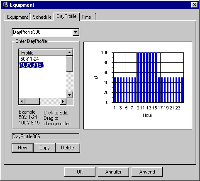Screen dimensions: 200x181
Task: Open the Schedule tab
Action: pos(42,17)
